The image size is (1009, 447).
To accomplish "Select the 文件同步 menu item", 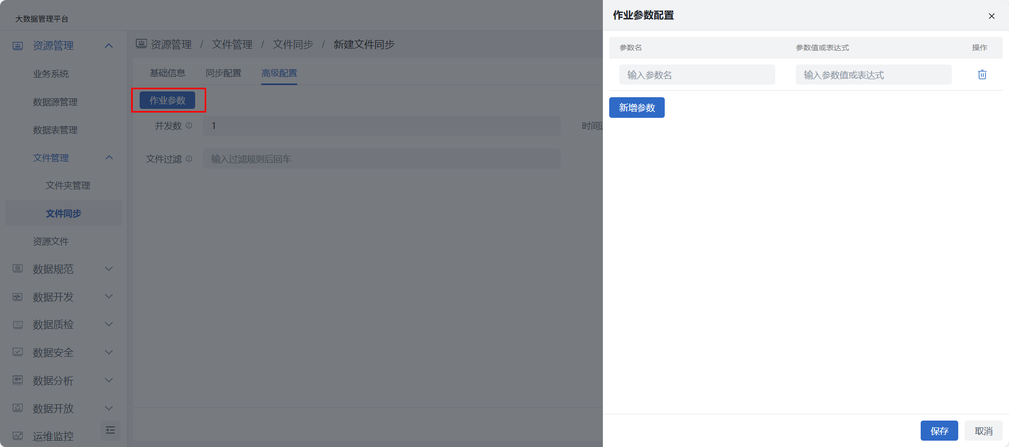I will (63, 213).
